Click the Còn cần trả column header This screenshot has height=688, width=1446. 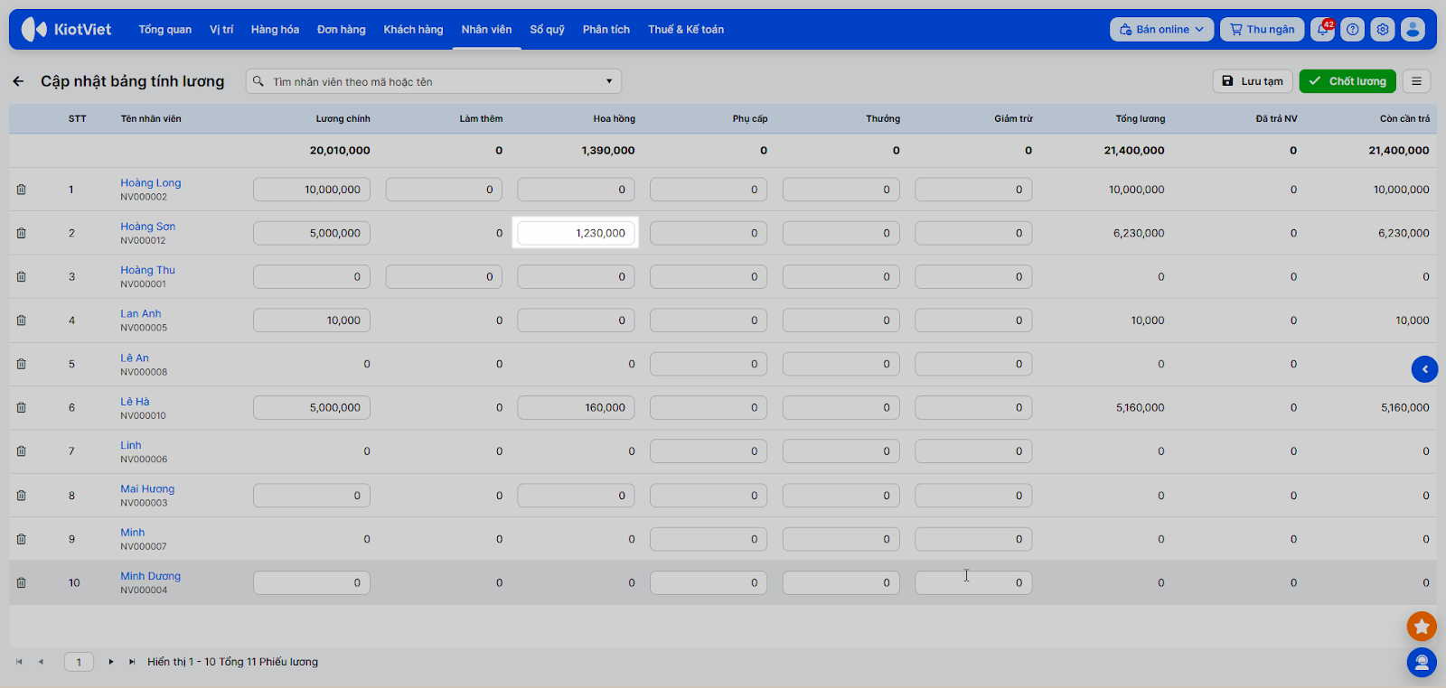(1404, 119)
